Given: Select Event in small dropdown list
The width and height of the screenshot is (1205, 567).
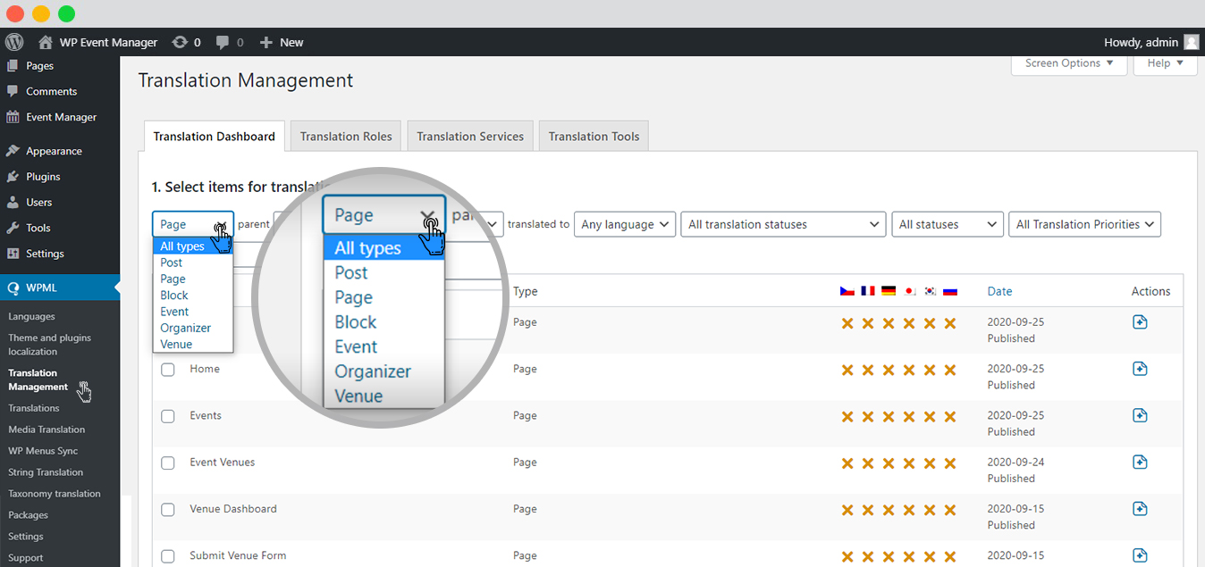Looking at the screenshot, I should (x=193, y=312).
